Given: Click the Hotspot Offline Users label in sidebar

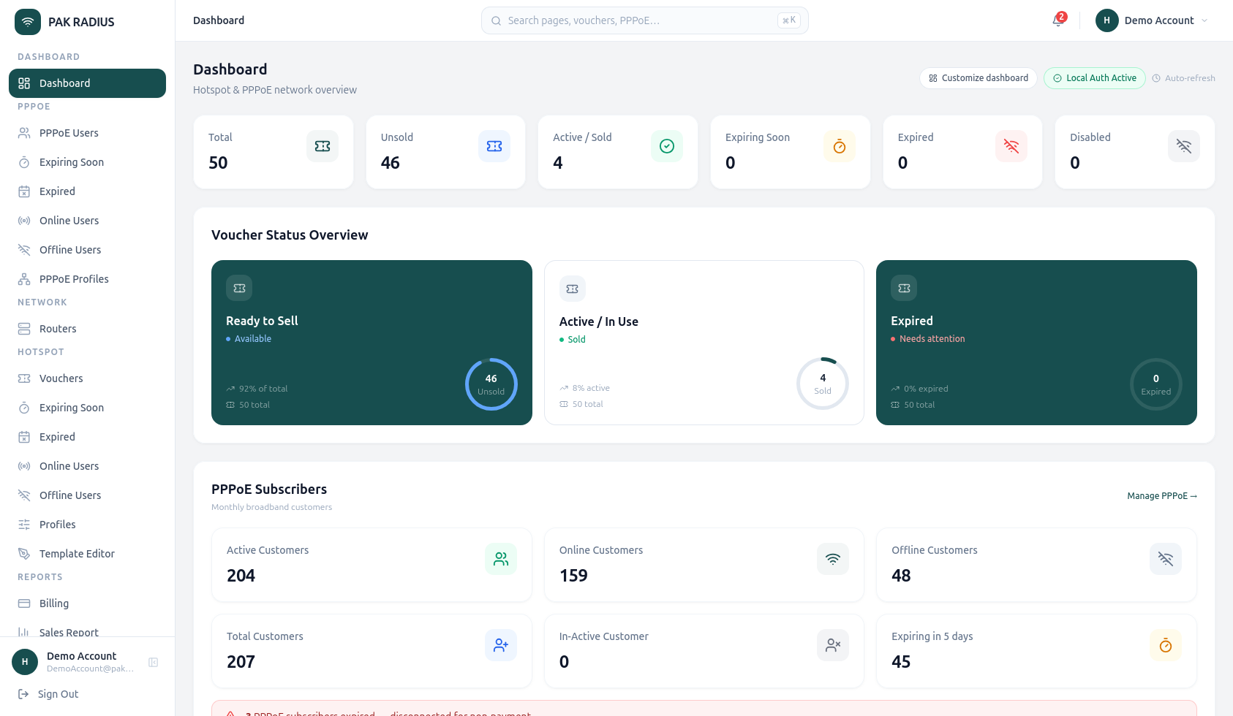Looking at the screenshot, I should point(70,495).
